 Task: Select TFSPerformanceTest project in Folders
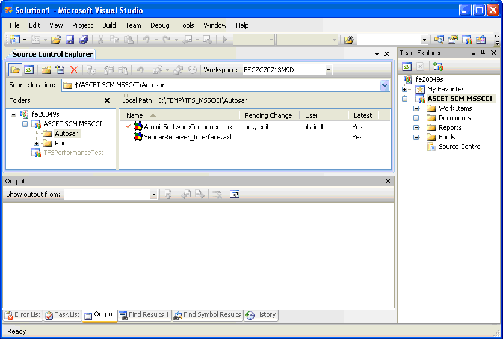pyautogui.click(x=73, y=153)
